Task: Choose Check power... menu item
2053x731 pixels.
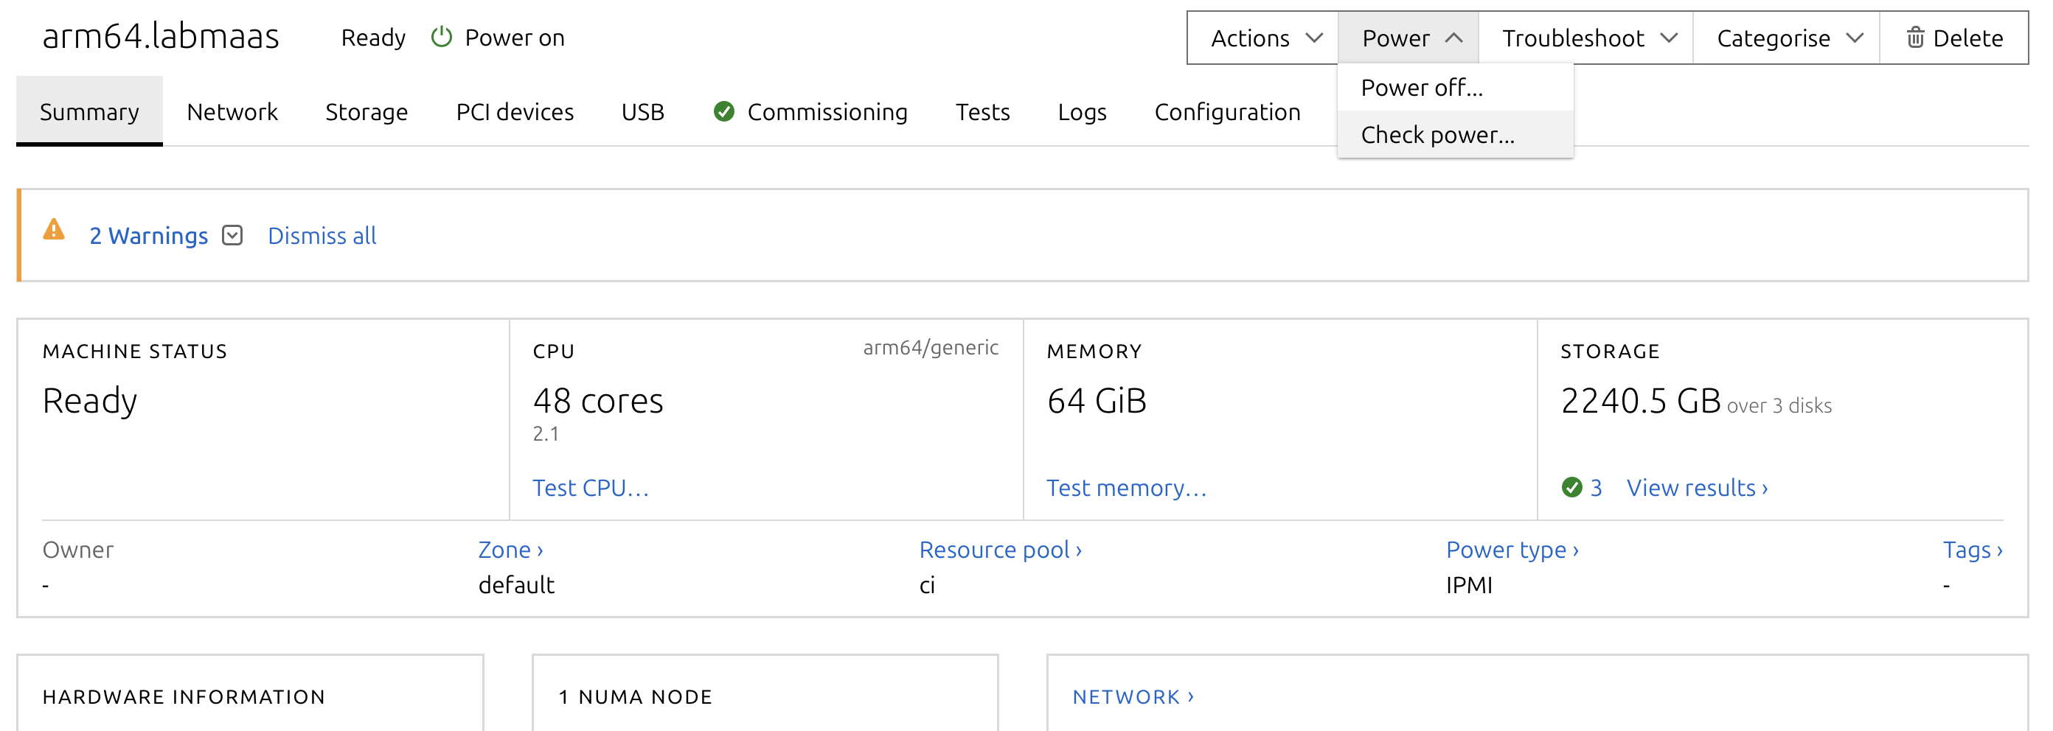Action: point(1437,135)
